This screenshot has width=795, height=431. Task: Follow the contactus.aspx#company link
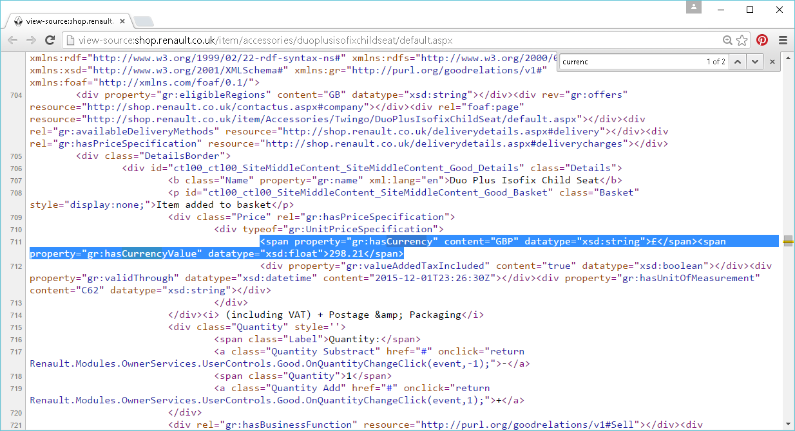tap(227, 107)
